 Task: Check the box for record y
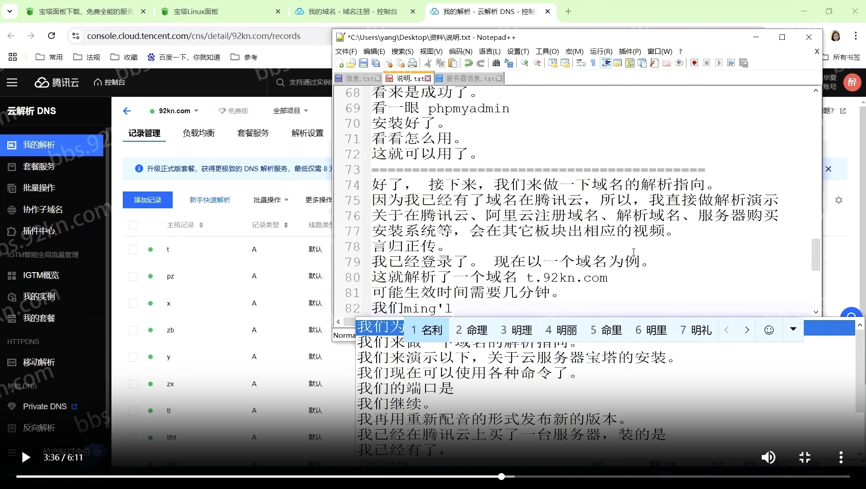(133, 357)
